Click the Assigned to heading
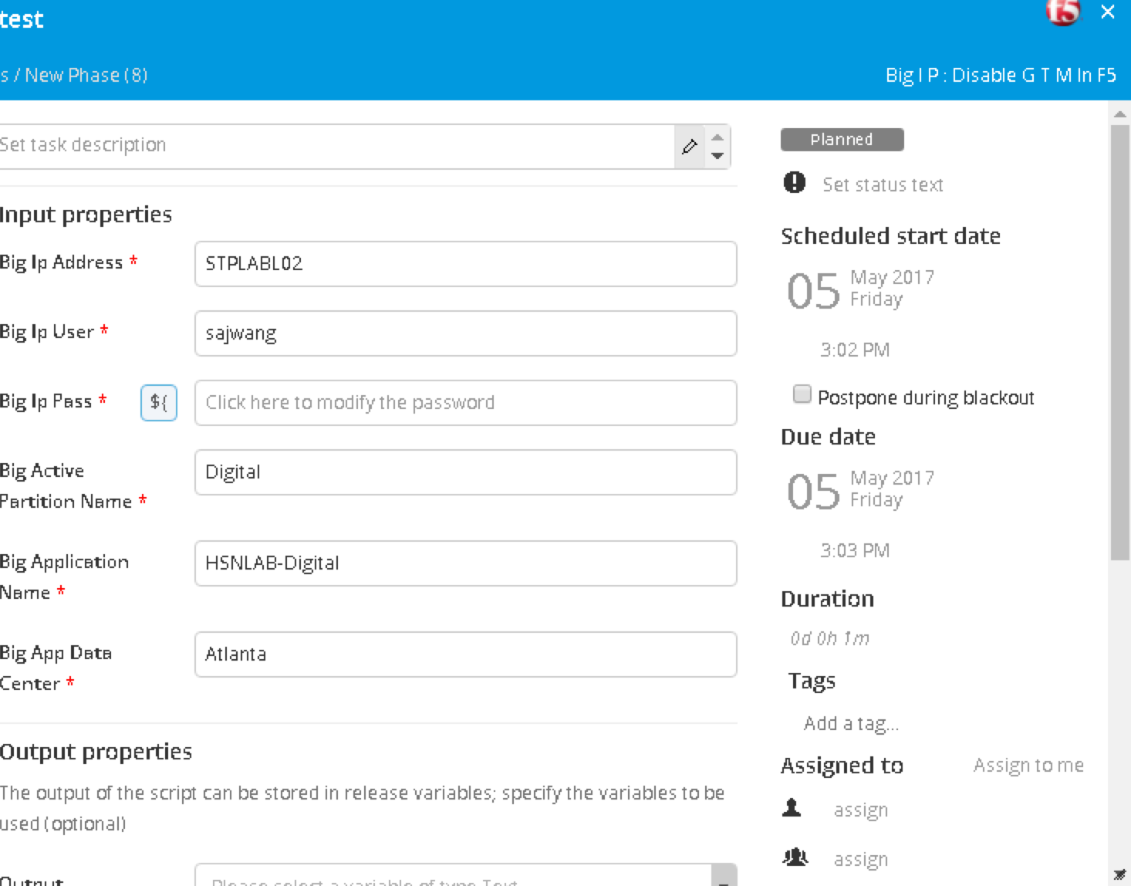Screen dimensions: 1131x886 pyautogui.click(x=842, y=765)
